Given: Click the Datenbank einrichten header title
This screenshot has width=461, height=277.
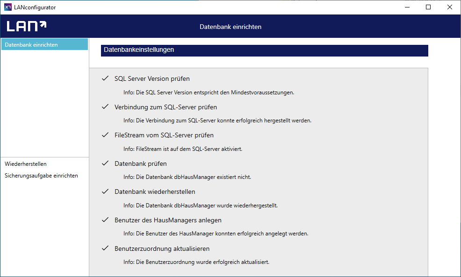Looking at the screenshot, I should pos(230,27).
